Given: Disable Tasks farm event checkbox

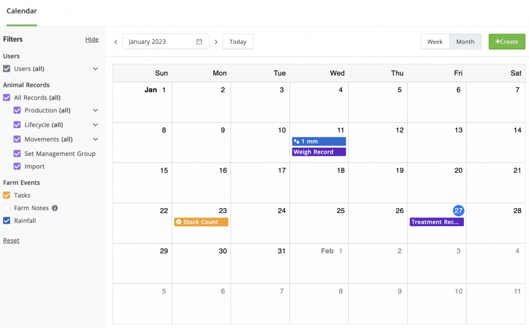Looking at the screenshot, I should (6, 195).
